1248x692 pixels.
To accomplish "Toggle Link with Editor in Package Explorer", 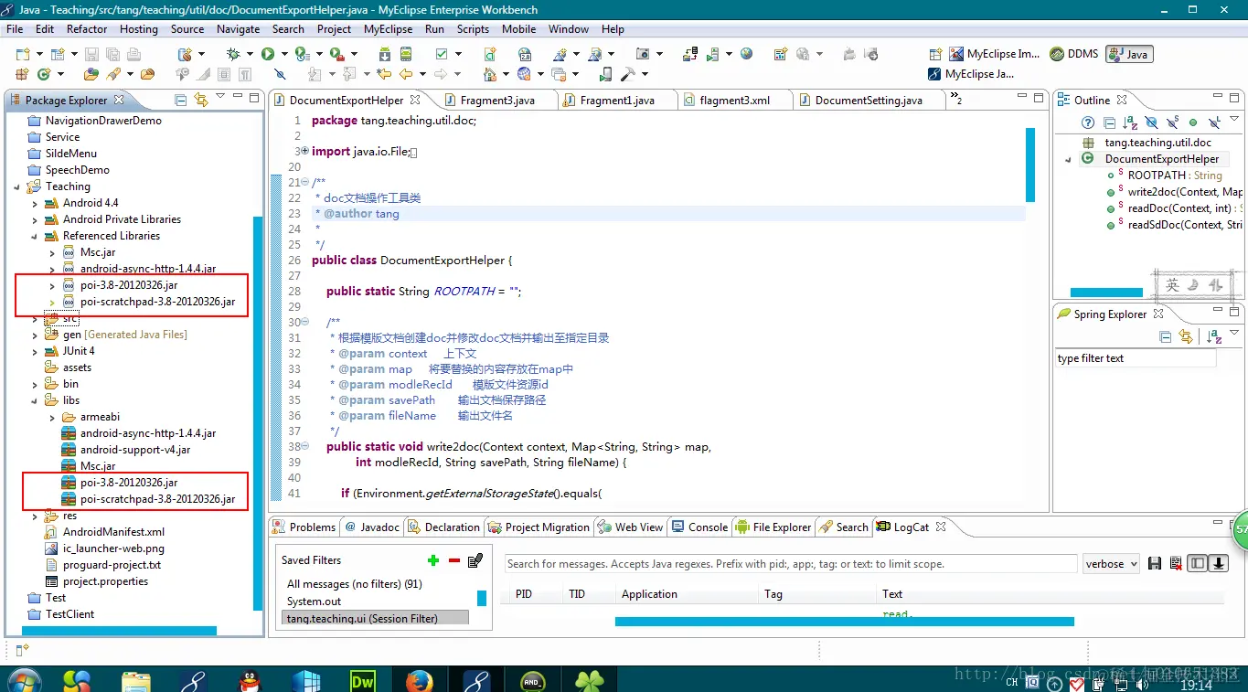I will [x=200, y=100].
